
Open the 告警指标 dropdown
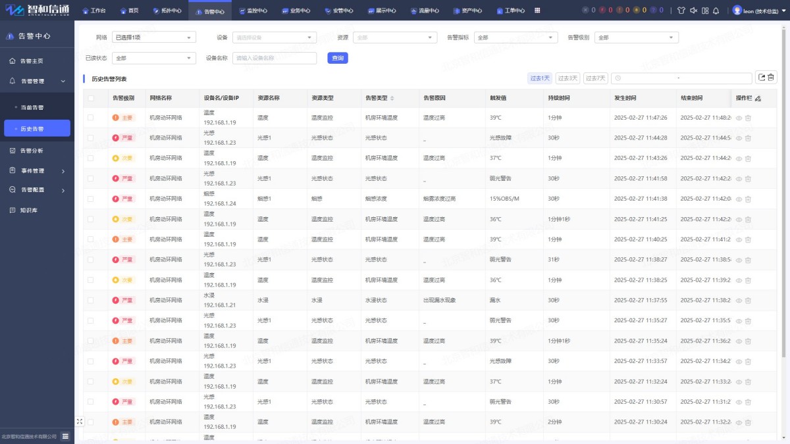pyautogui.click(x=515, y=37)
